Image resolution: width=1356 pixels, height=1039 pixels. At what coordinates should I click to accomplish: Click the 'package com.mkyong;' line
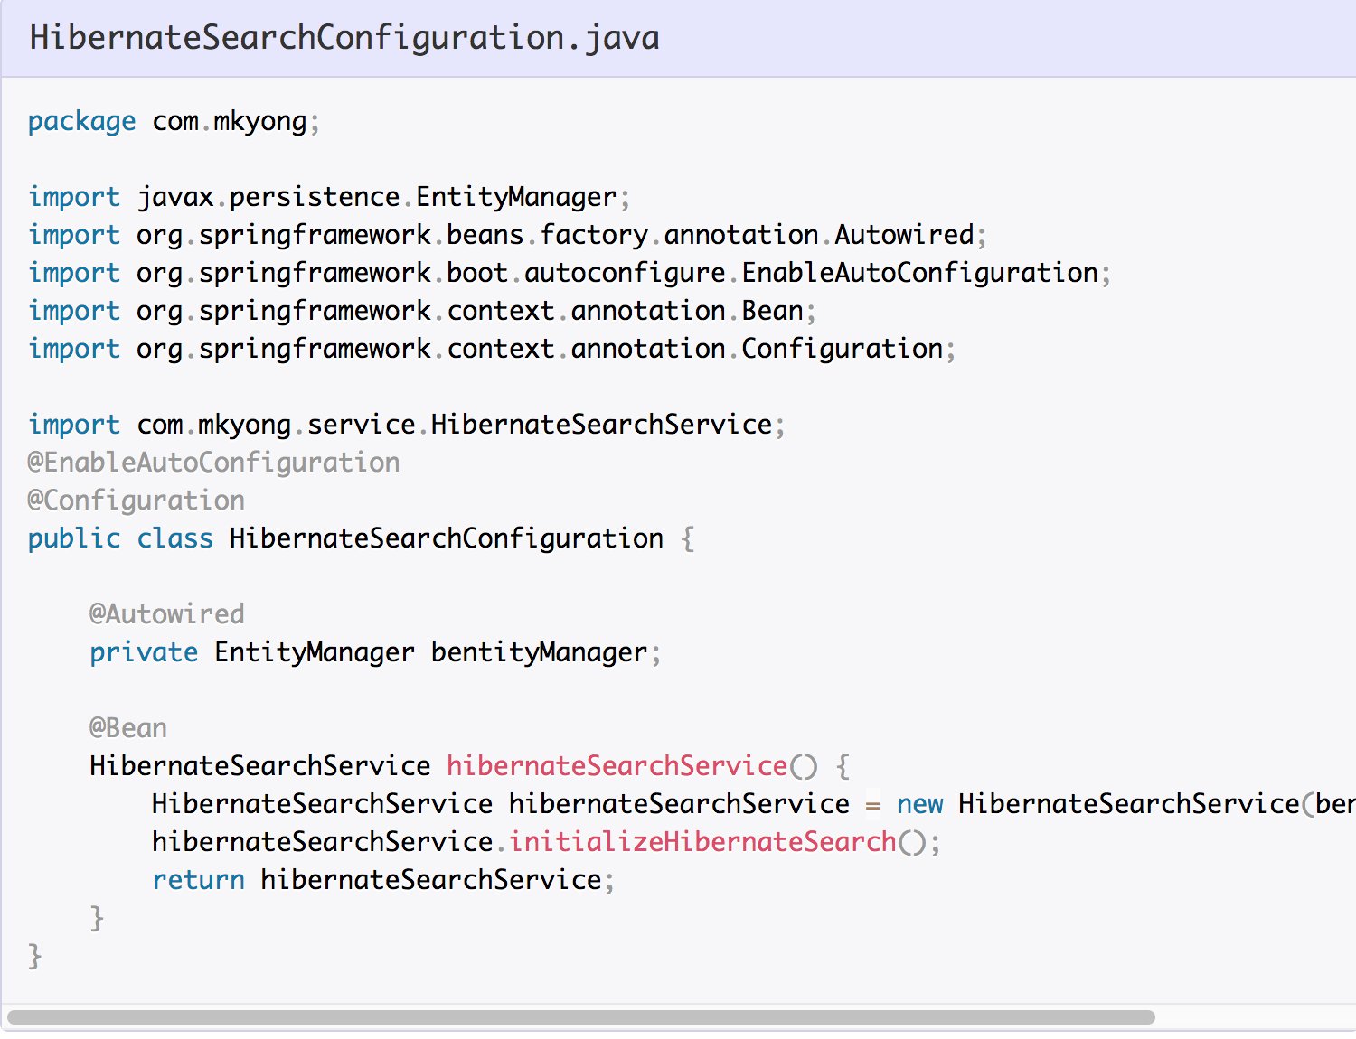coord(174,121)
